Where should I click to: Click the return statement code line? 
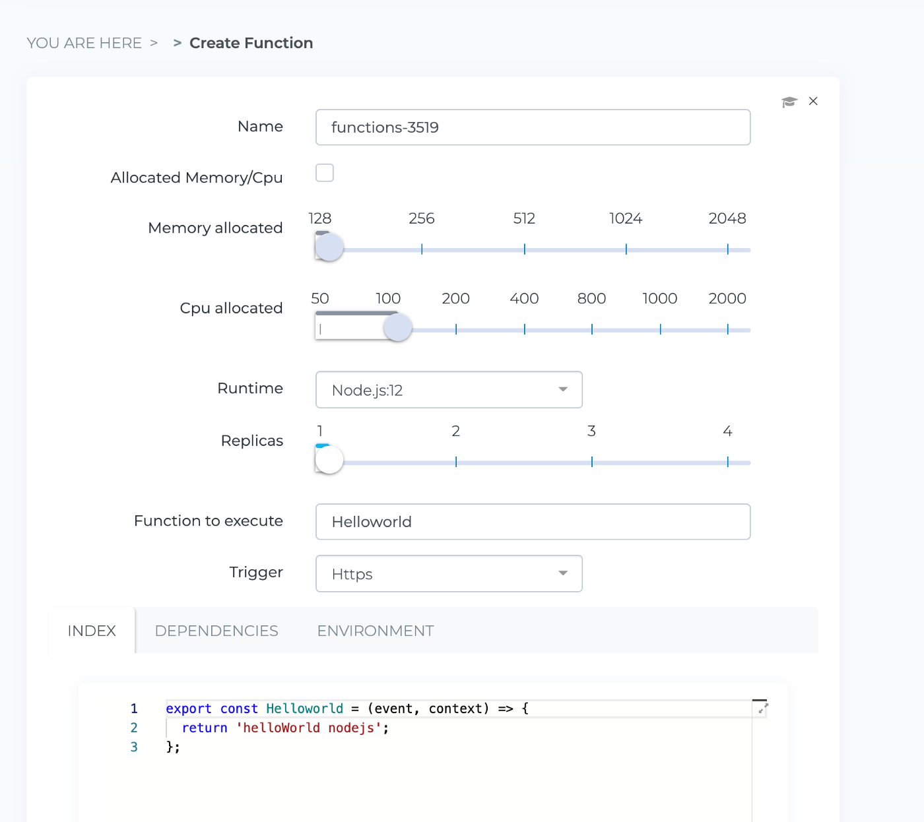[285, 728]
